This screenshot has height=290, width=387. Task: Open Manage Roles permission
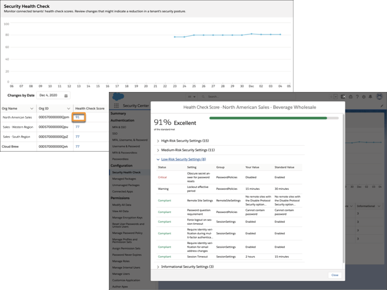pyautogui.click(x=121, y=261)
